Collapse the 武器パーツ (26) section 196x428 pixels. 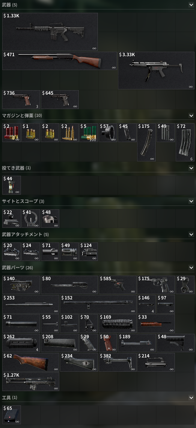(191, 268)
